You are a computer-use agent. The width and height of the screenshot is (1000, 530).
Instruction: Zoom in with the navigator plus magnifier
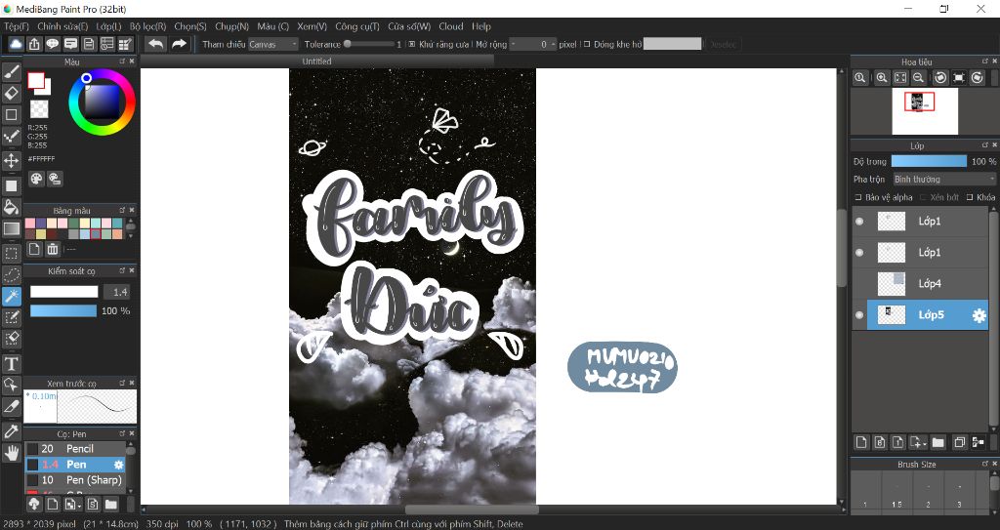pos(882,77)
